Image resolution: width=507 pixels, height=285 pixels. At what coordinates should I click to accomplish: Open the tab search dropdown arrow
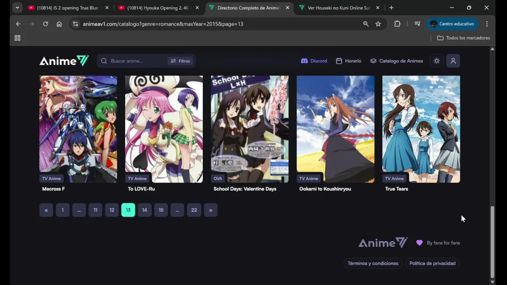point(17,8)
